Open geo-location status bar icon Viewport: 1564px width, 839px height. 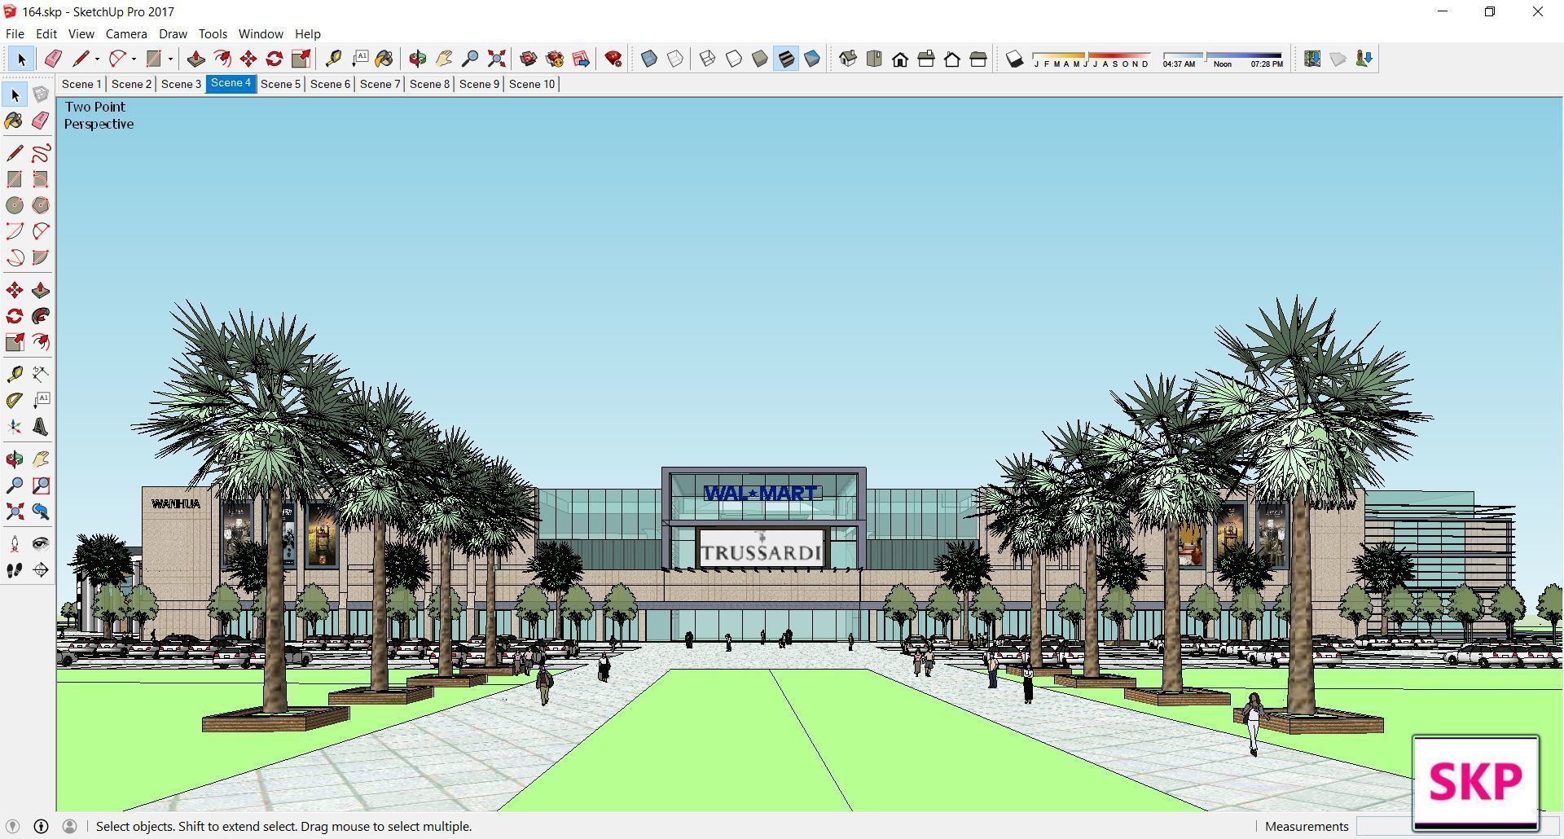pyautogui.click(x=12, y=826)
